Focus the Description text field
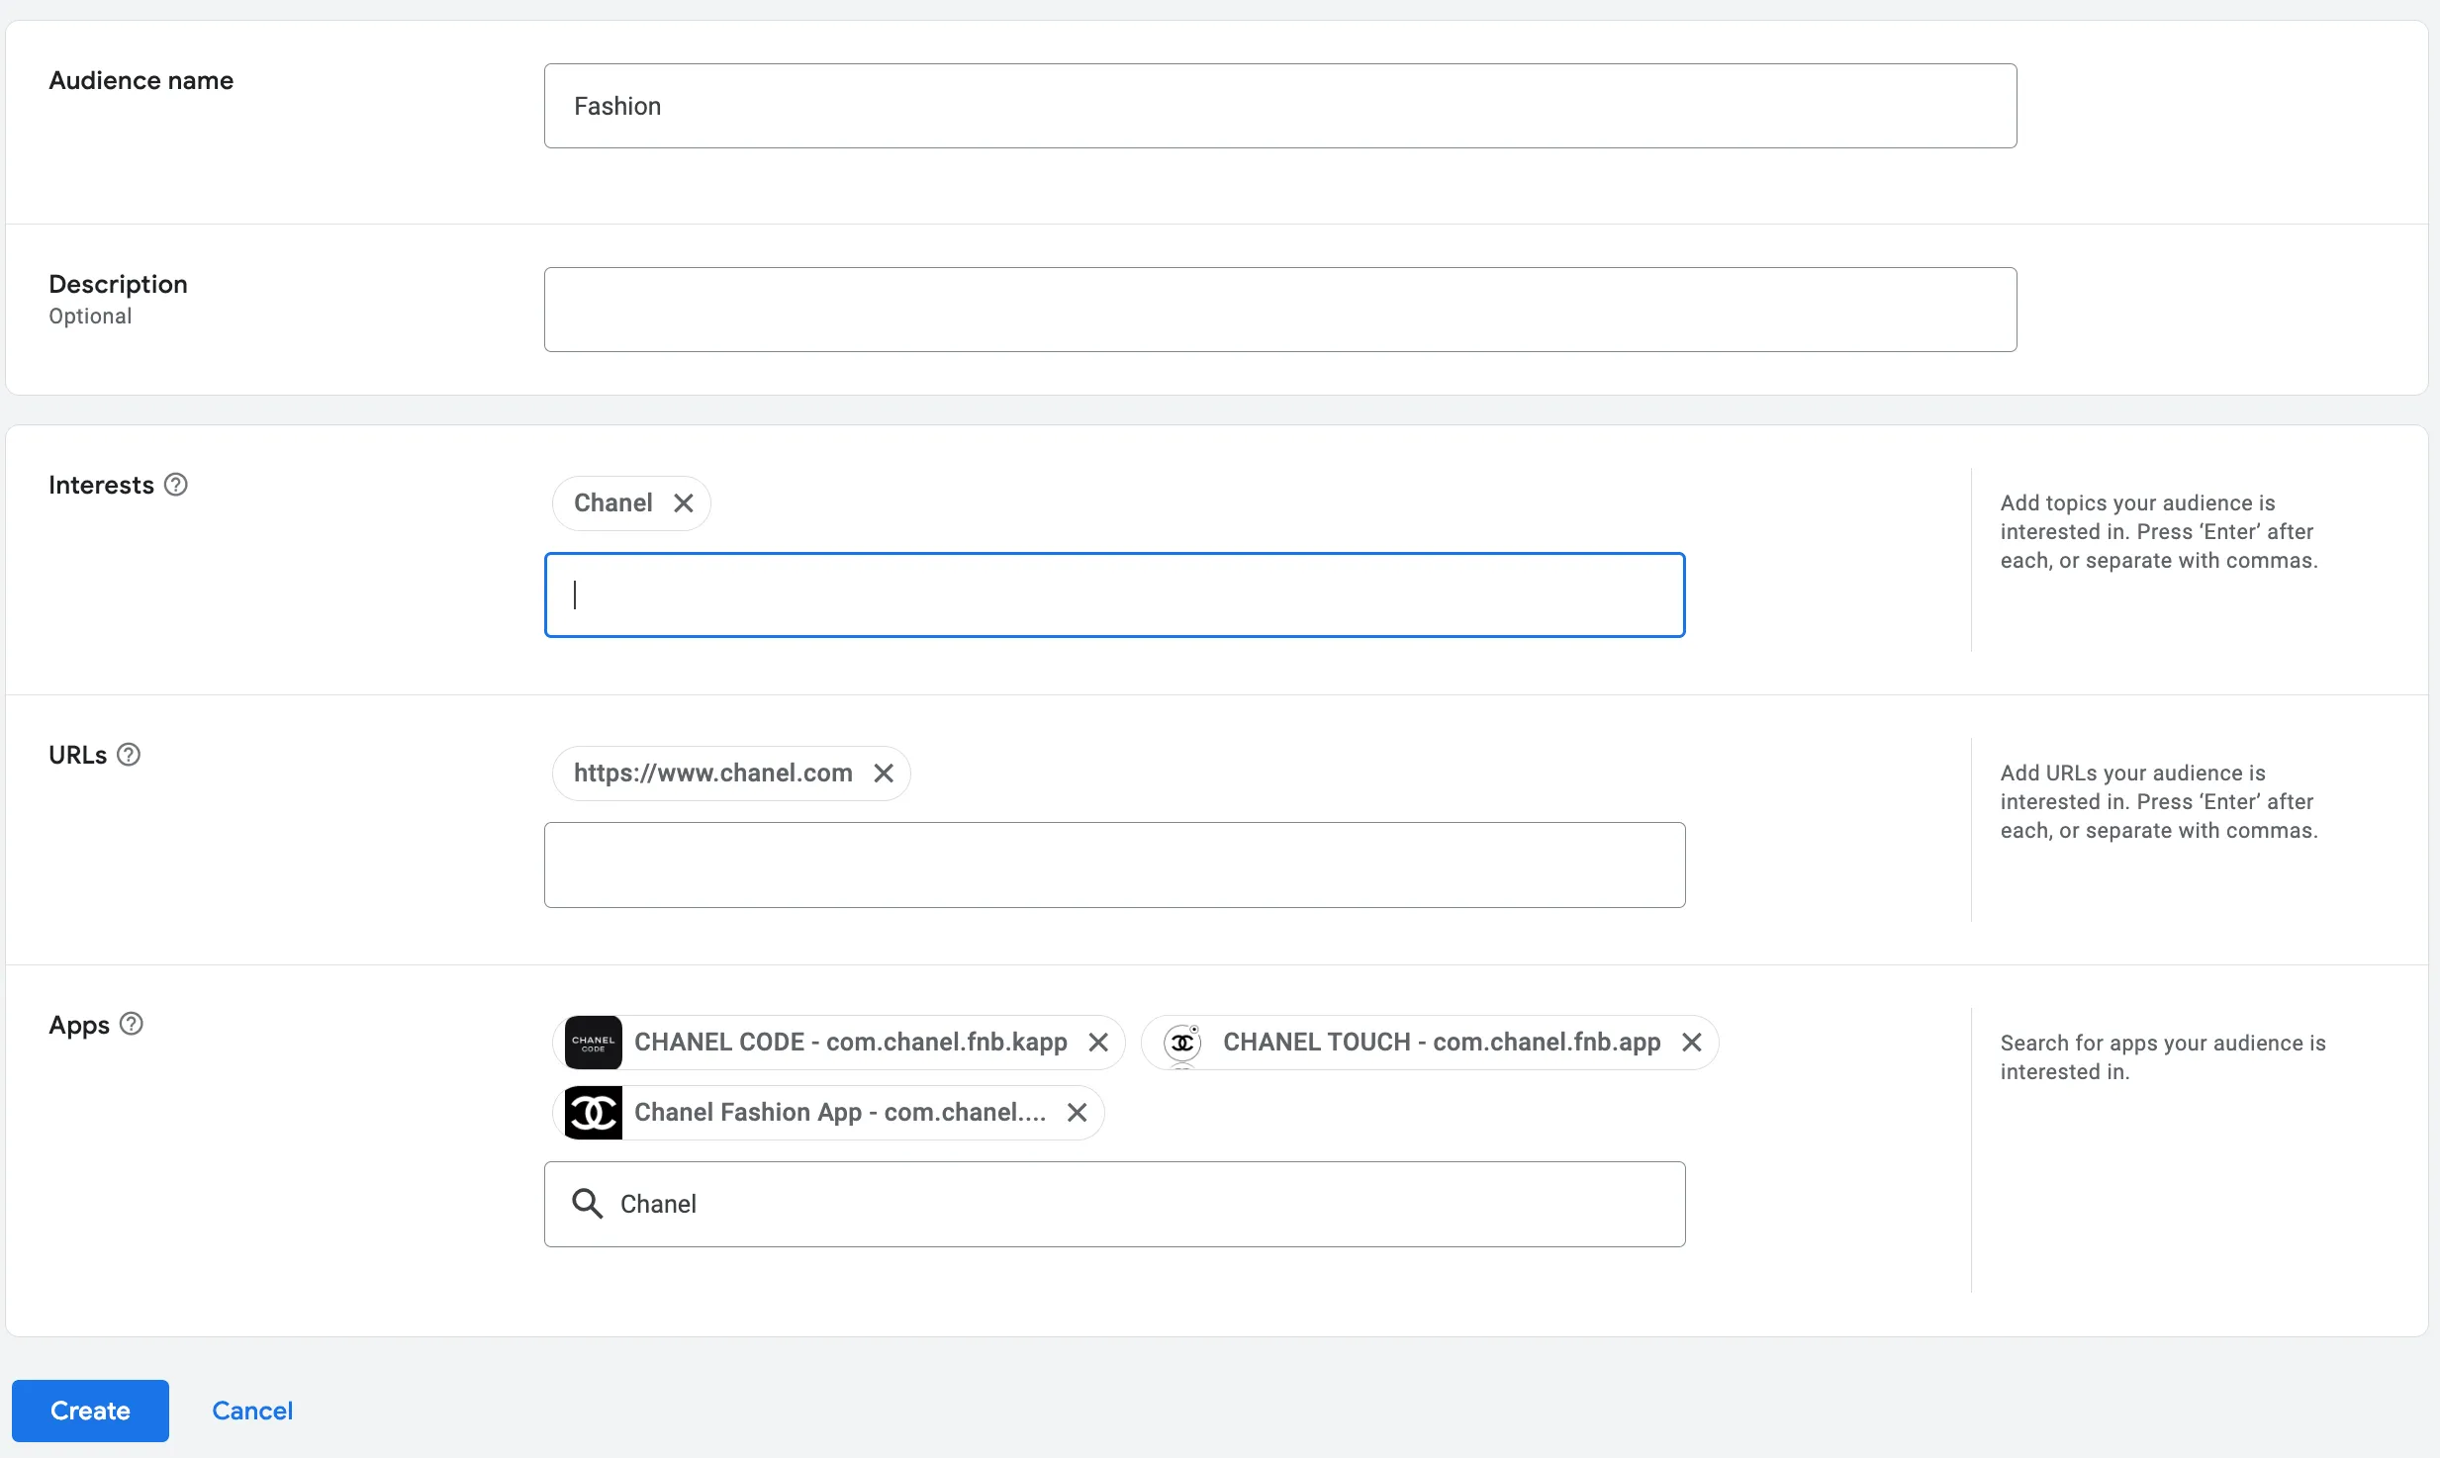The height and width of the screenshot is (1458, 2440). pos(1280,310)
